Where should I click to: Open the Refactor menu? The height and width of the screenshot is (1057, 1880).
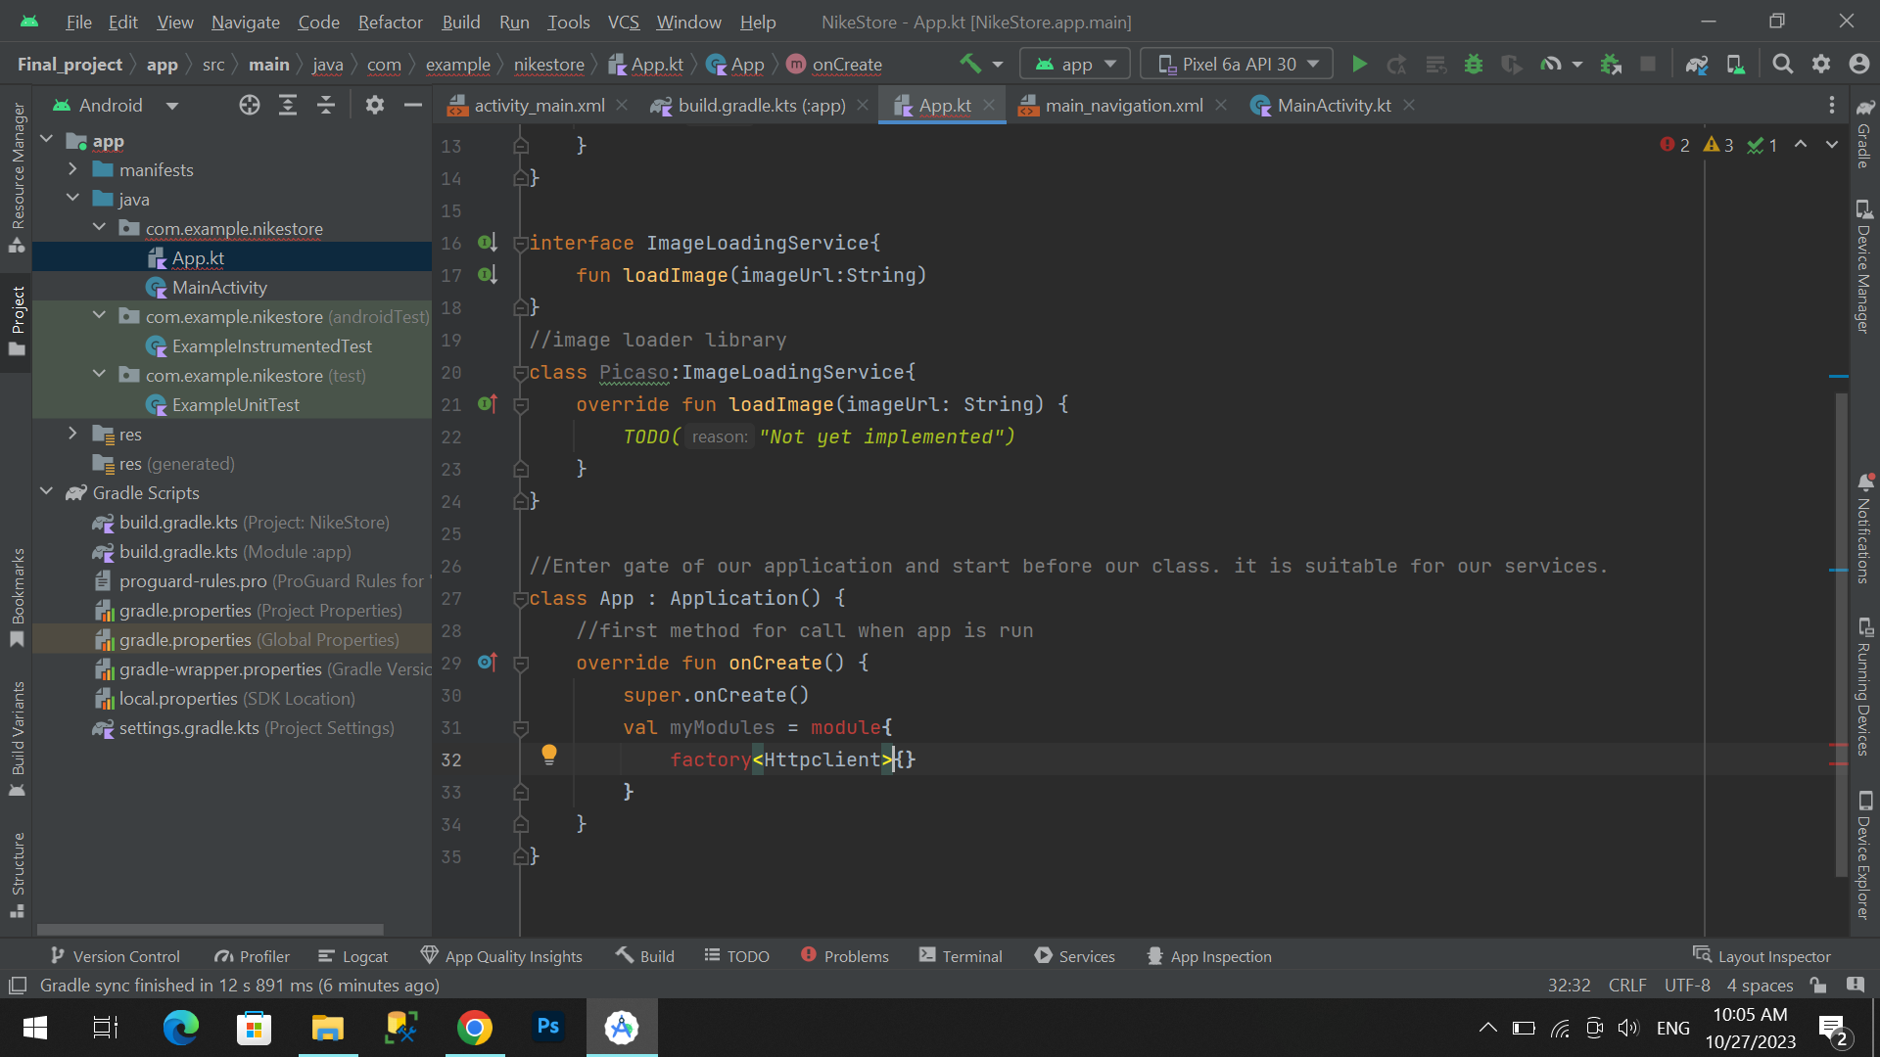tap(390, 22)
